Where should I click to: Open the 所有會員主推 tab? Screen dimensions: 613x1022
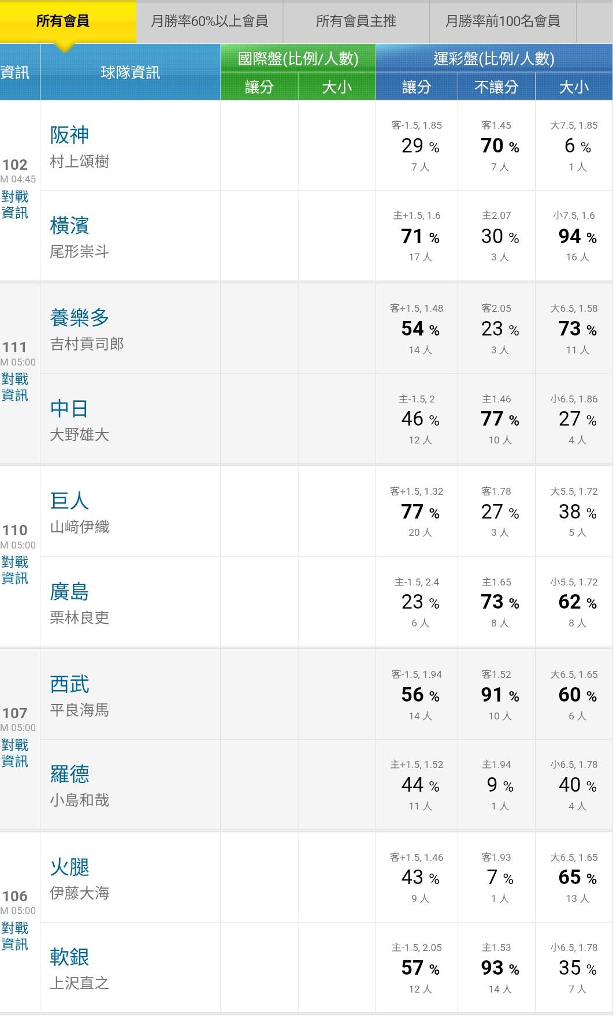pyautogui.click(x=356, y=21)
